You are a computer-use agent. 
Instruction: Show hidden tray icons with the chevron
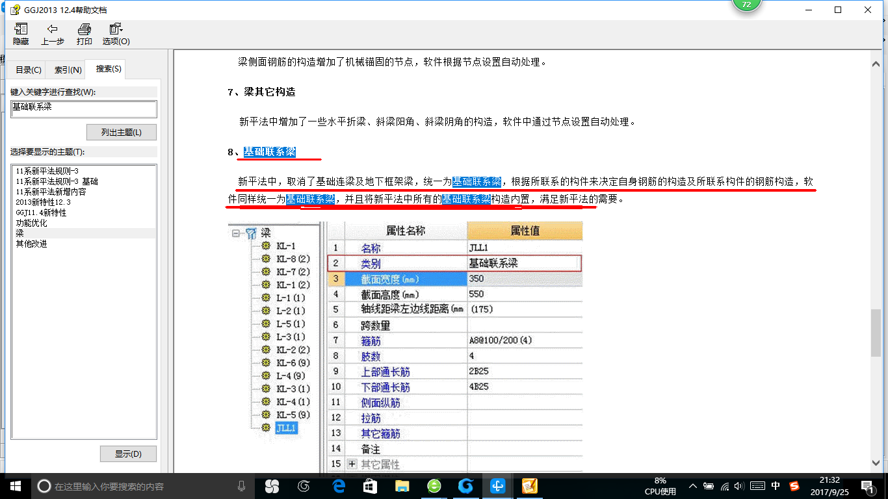(693, 486)
